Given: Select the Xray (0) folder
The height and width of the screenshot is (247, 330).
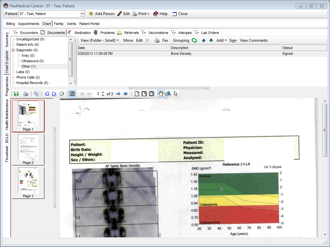Looking at the screenshot, I should tap(28, 56).
